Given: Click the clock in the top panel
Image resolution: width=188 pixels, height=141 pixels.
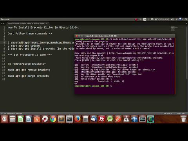Looking at the screenshot, I should 179,19.
